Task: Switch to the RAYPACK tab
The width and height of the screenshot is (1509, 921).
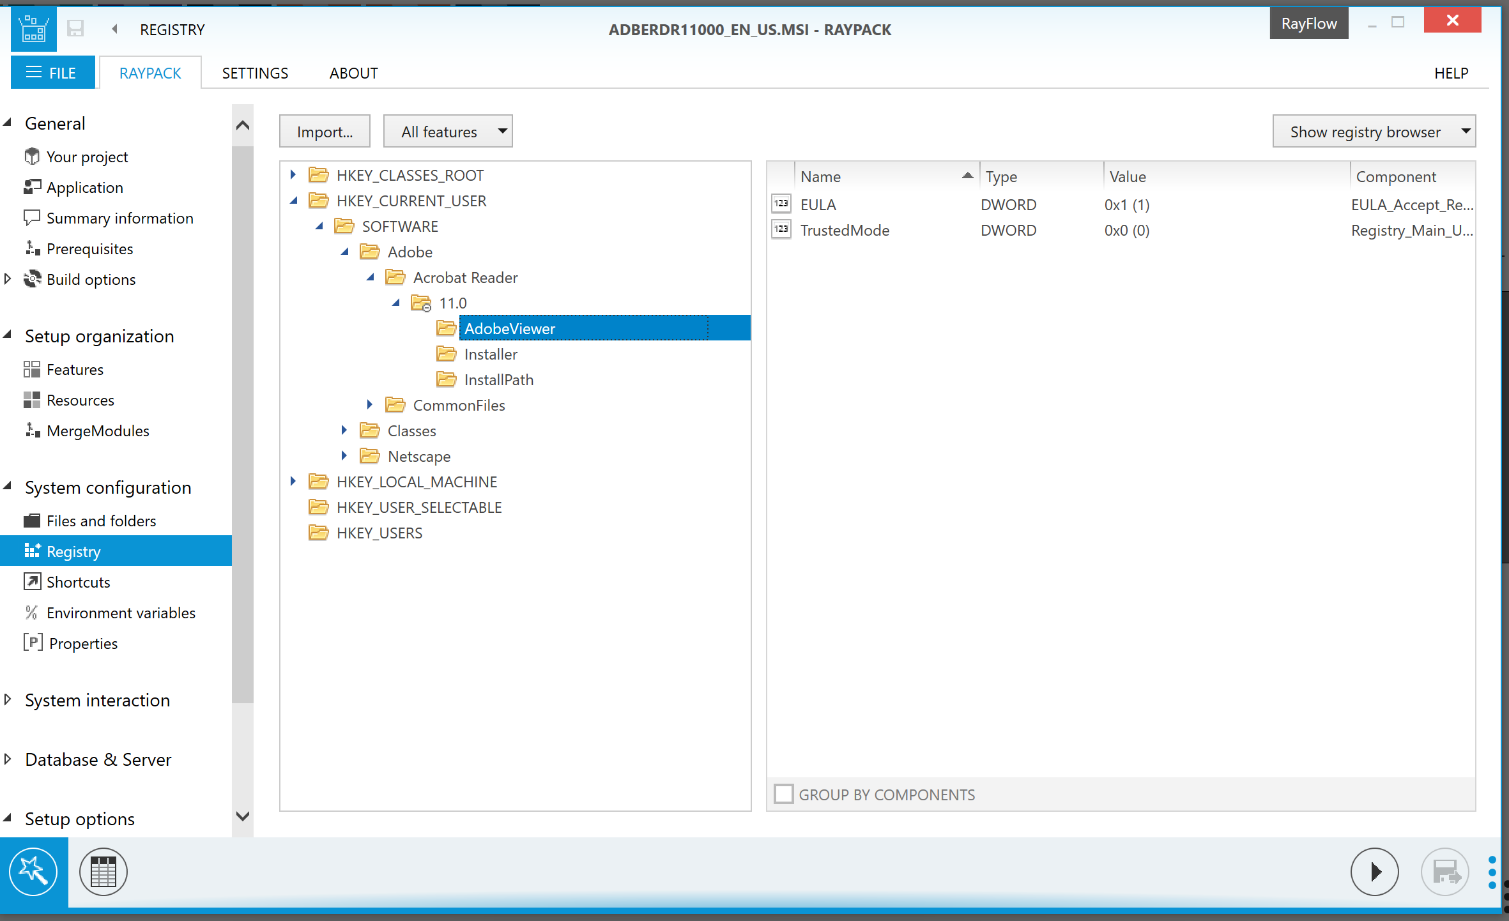Action: 150,73
